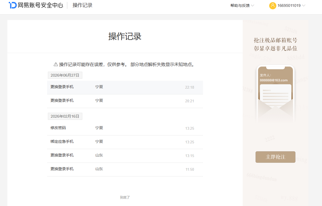Click the 11:50 timestamp
This screenshot has width=322, height=206.
190,169
